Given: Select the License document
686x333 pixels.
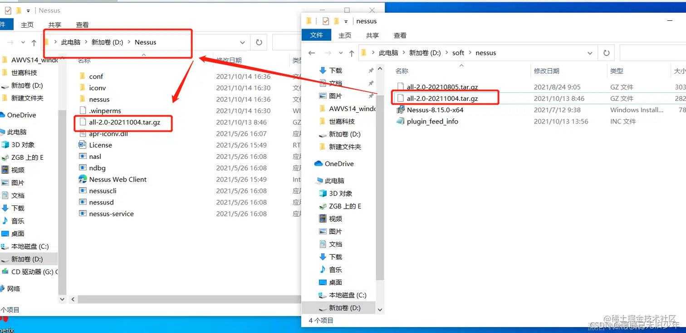Looking at the screenshot, I should pyautogui.click(x=100, y=145).
